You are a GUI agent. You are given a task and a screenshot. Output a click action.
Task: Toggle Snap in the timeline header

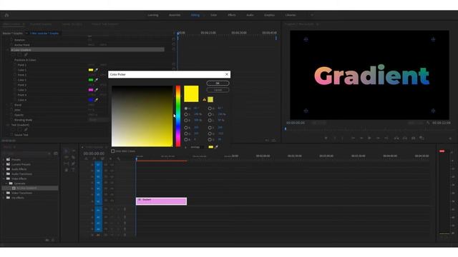pos(94,158)
